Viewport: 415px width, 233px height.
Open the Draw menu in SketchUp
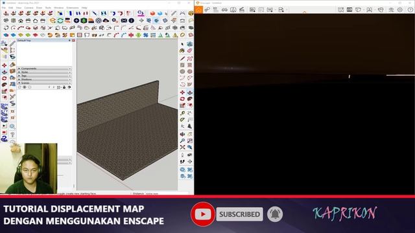39,8
